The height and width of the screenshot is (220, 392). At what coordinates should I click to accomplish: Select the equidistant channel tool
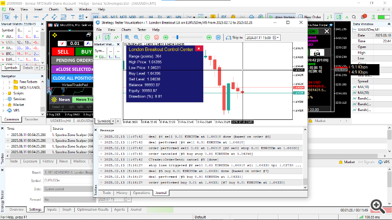54,17
